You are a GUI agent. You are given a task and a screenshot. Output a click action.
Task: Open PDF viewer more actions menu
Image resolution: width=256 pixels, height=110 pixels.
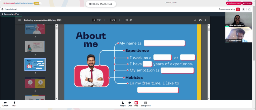coord(206,20)
